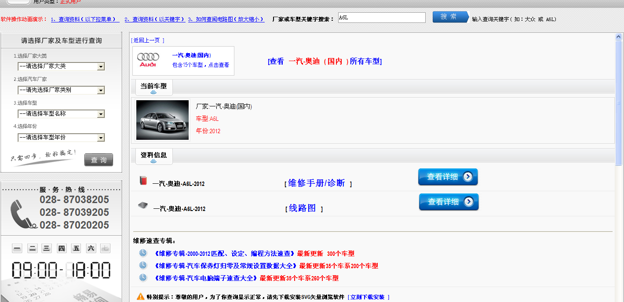Click the 当前车型 tab header
The image size is (624, 302).
[x=153, y=87]
